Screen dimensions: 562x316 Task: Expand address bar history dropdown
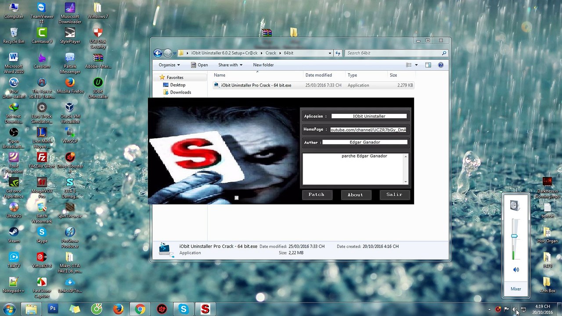pyautogui.click(x=330, y=53)
